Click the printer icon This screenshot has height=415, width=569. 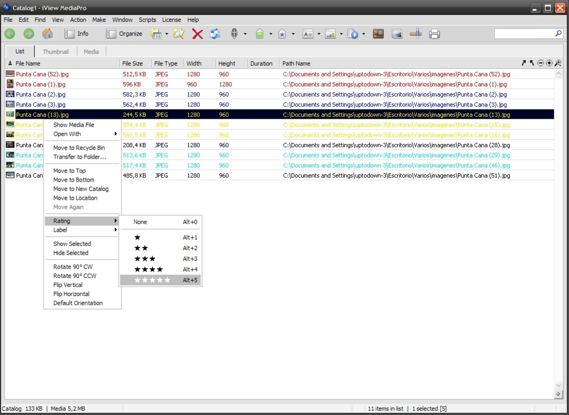coord(435,34)
